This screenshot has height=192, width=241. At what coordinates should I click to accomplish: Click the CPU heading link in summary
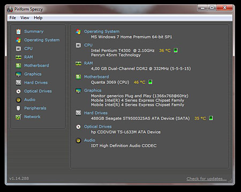[88, 45]
